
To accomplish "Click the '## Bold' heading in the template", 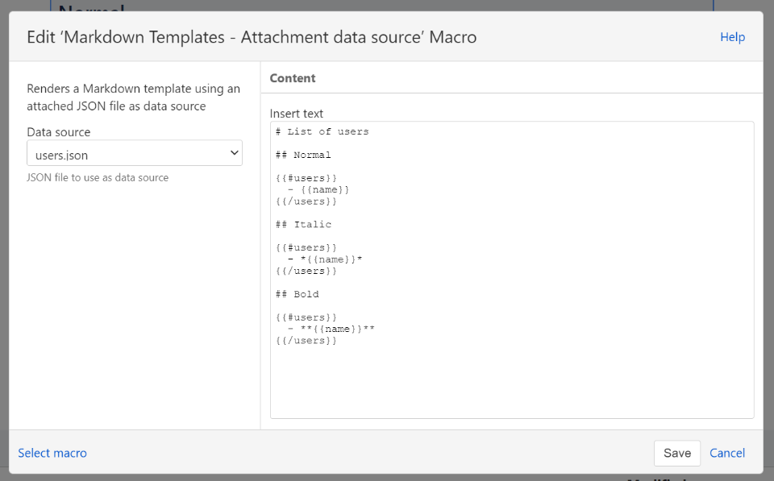I will 298,293.
